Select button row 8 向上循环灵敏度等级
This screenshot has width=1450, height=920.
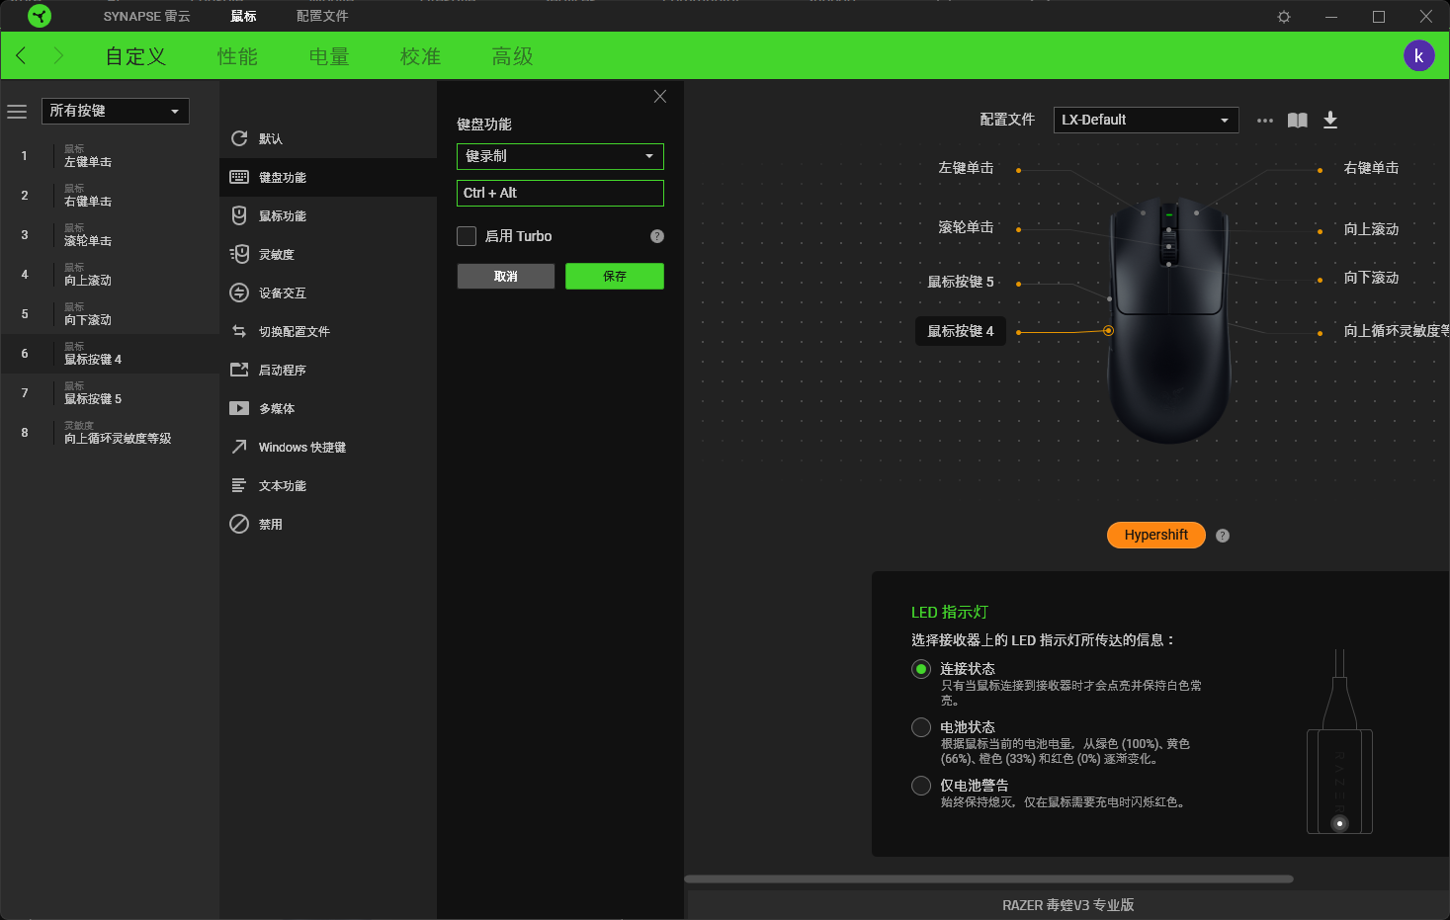tap(110, 433)
